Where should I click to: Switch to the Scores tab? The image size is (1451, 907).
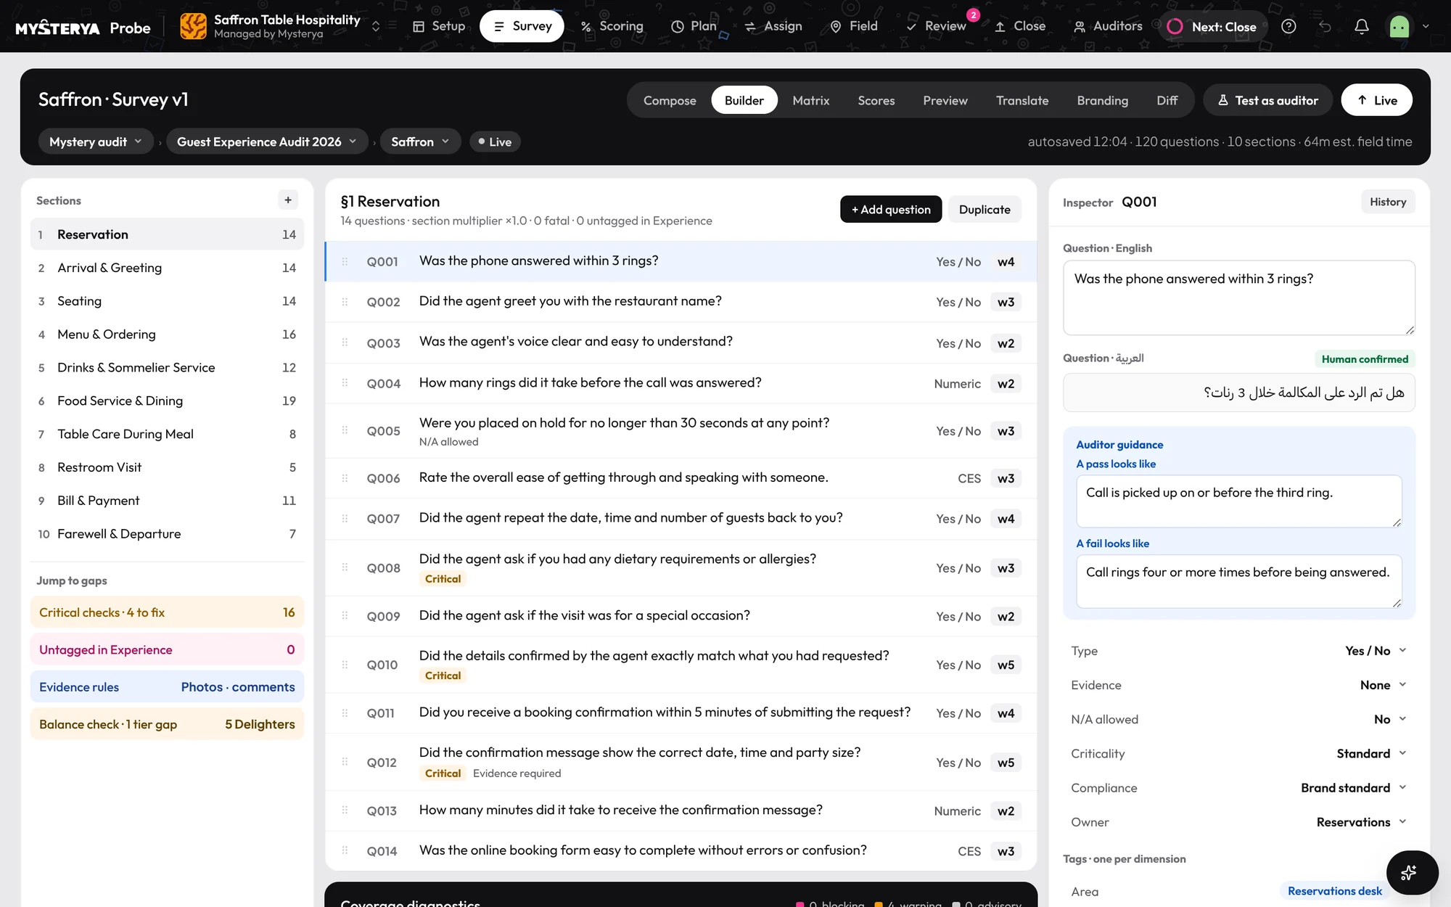876,100
